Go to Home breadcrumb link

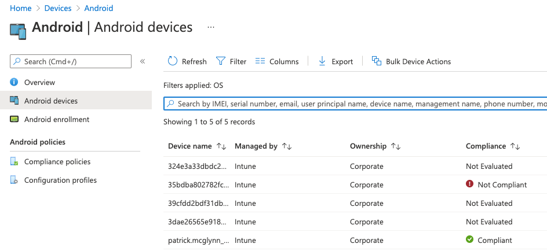pyautogui.click(x=21, y=8)
